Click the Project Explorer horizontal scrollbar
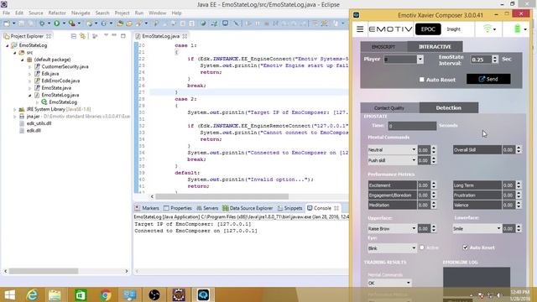 [43, 271]
